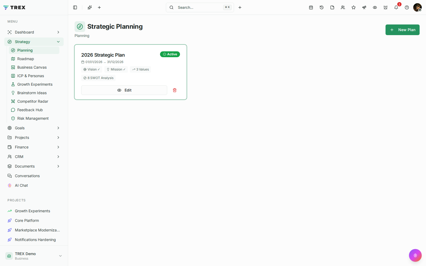Select Planning in the sidebar

[x=34, y=50]
